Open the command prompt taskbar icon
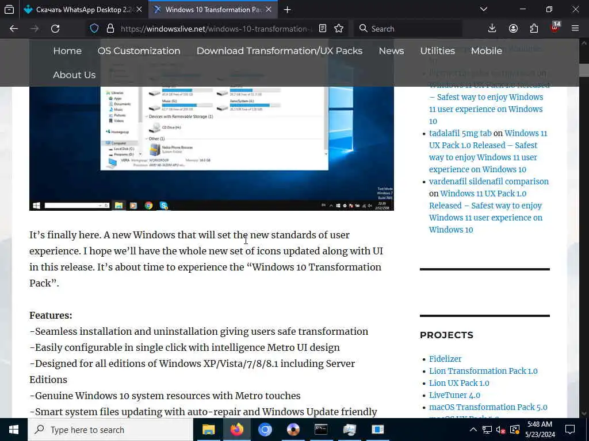The width and height of the screenshot is (589, 441). click(x=321, y=430)
